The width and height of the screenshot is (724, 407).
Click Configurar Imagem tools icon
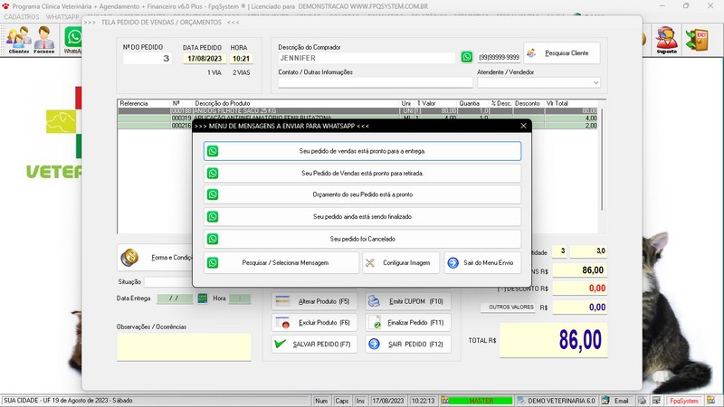click(x=373, y=263)
